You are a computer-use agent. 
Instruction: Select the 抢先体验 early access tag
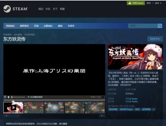coord(113,109)
